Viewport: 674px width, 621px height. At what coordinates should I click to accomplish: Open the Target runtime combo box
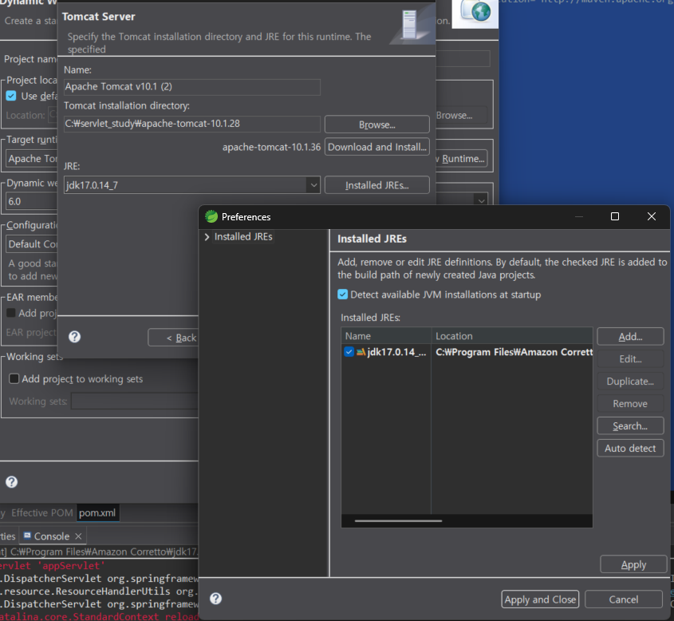point(32,159)
